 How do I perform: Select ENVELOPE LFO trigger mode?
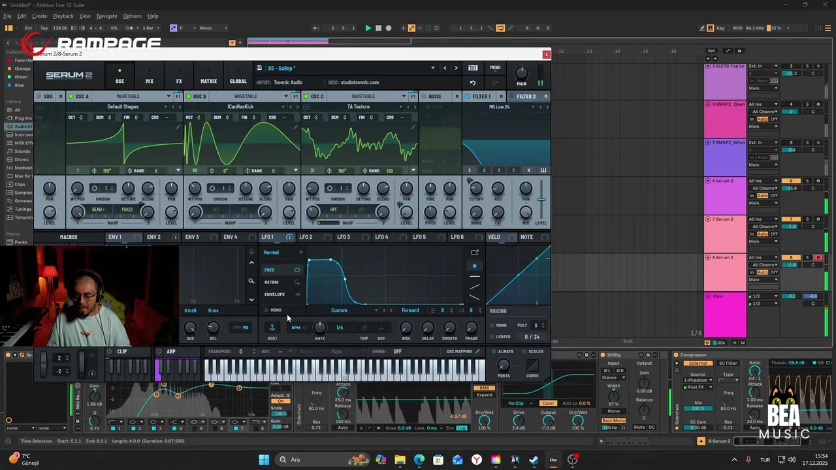tap(282, 294)
